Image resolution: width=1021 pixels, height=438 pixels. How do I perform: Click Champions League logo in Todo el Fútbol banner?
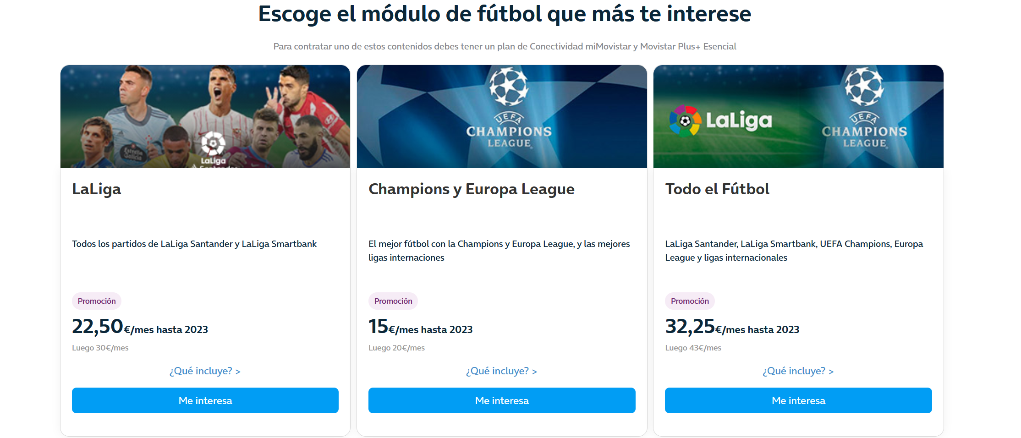click(x=864, y=108)
